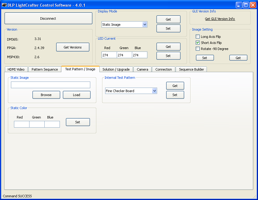
Task: Click the LED Current Blue value field
Action: [x=139, y=55]
